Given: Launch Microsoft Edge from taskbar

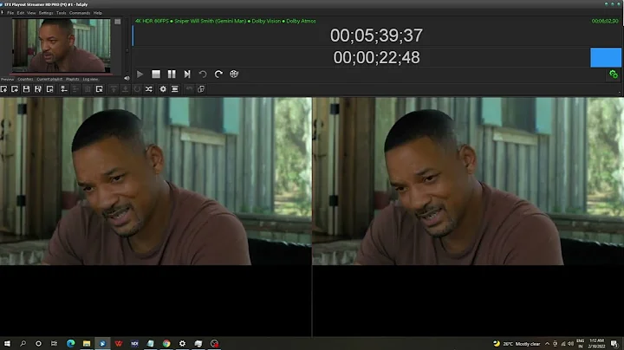Looking at the screenshot, I should (71, 343).
